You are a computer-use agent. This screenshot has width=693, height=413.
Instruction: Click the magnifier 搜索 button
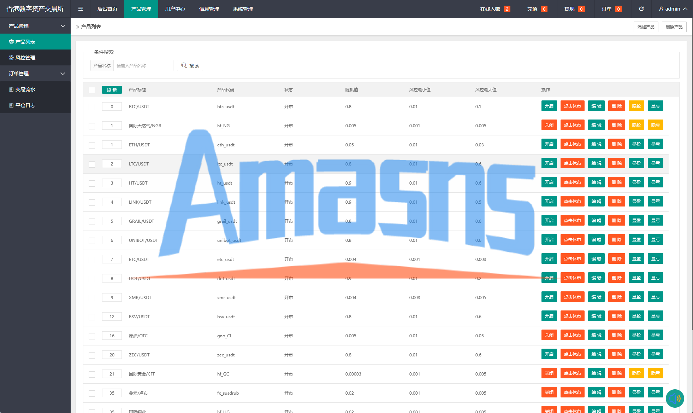190,65
